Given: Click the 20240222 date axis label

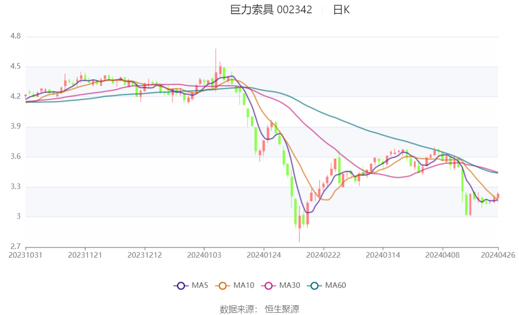Looking at the screenshot, I should click(323, 255).
